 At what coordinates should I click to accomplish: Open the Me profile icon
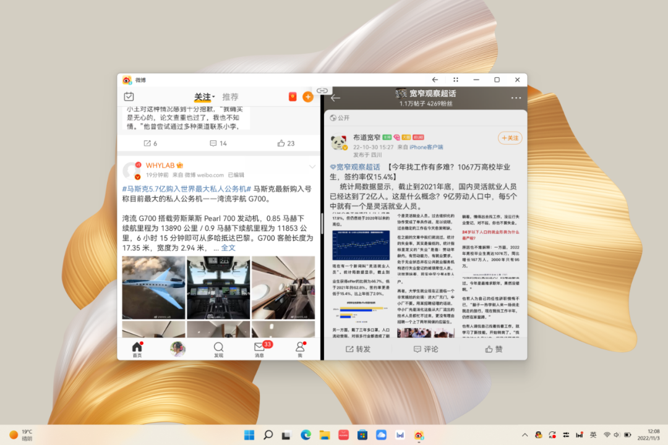300,349
